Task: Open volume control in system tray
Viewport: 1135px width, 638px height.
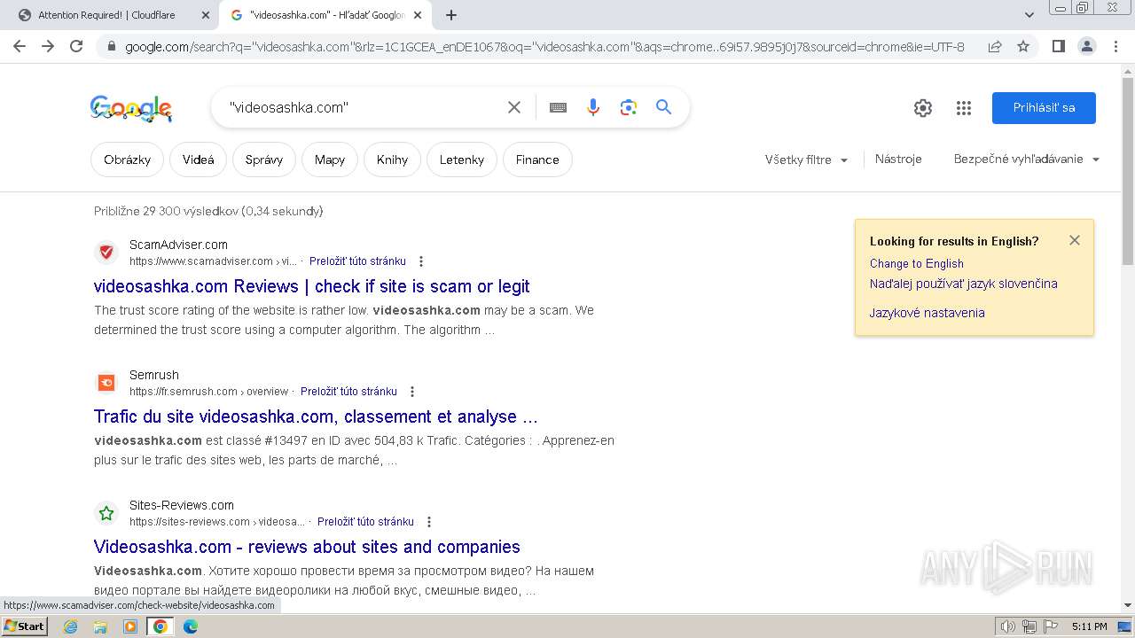Action: 1007,626
